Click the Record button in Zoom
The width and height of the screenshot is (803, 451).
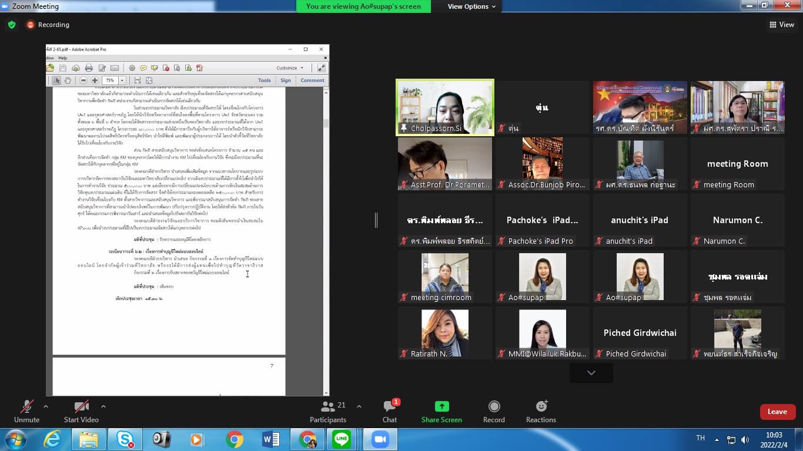[494, 412]
